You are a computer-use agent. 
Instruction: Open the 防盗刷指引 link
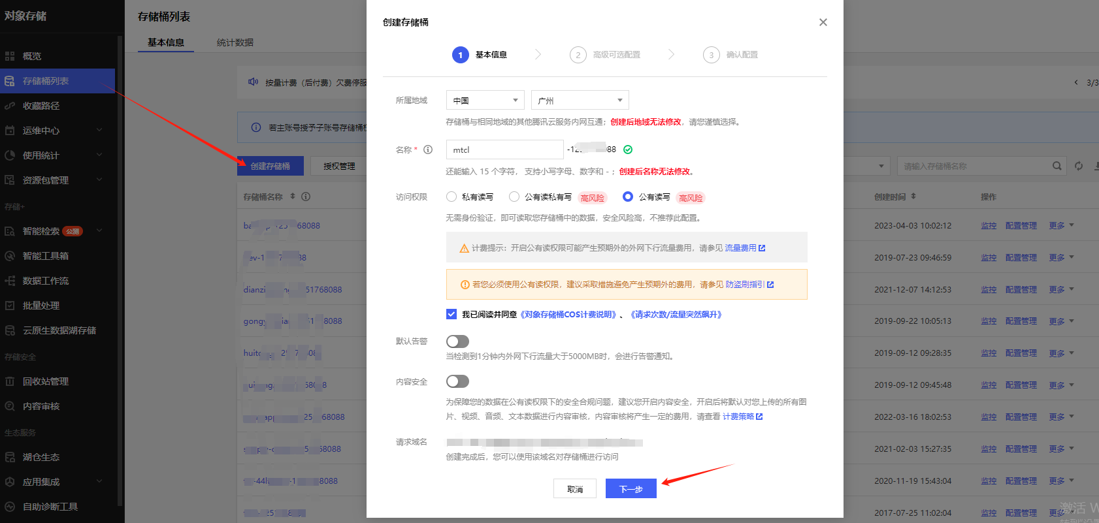(745, 285)
